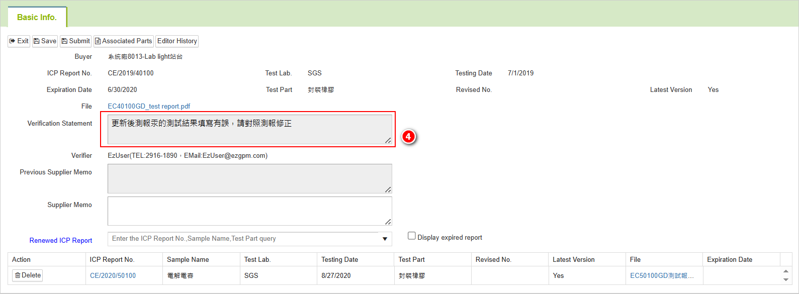Viewport: 799px width, 294px height.
Task: Expand the Renewed ICP Report dropdown arrow
Action: pyautogui.click(x=385, y=239)
